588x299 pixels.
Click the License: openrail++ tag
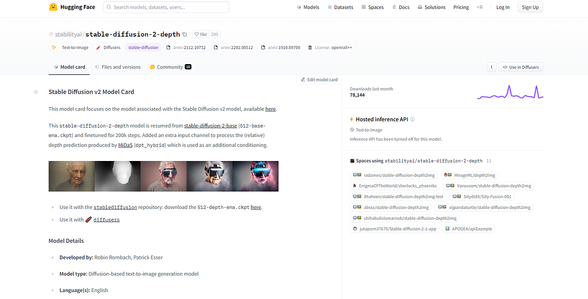pos(330,47)
